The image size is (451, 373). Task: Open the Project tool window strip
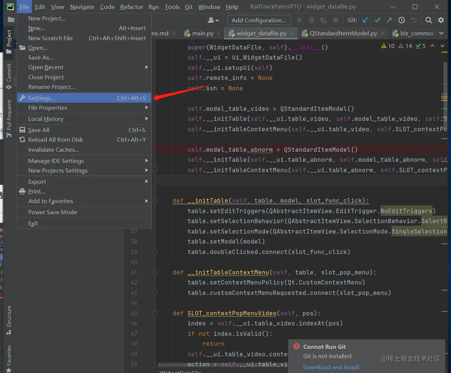pyautogui.click(x=9, y=42)
